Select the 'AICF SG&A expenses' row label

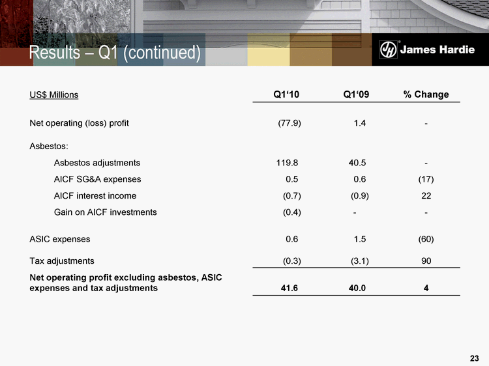(97, 179)
